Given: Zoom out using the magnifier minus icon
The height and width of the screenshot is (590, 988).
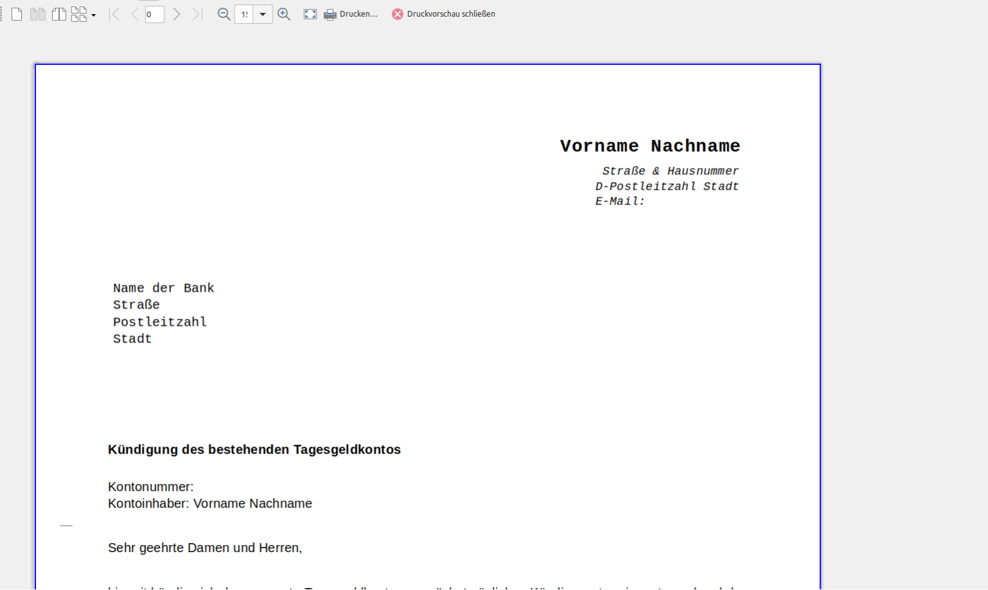Looking at the screenshot, I should point(224,13).
